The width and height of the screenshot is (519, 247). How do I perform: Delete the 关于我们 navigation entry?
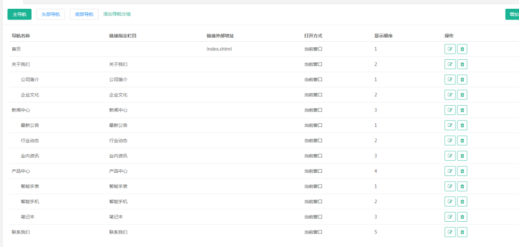coord(462,64)
